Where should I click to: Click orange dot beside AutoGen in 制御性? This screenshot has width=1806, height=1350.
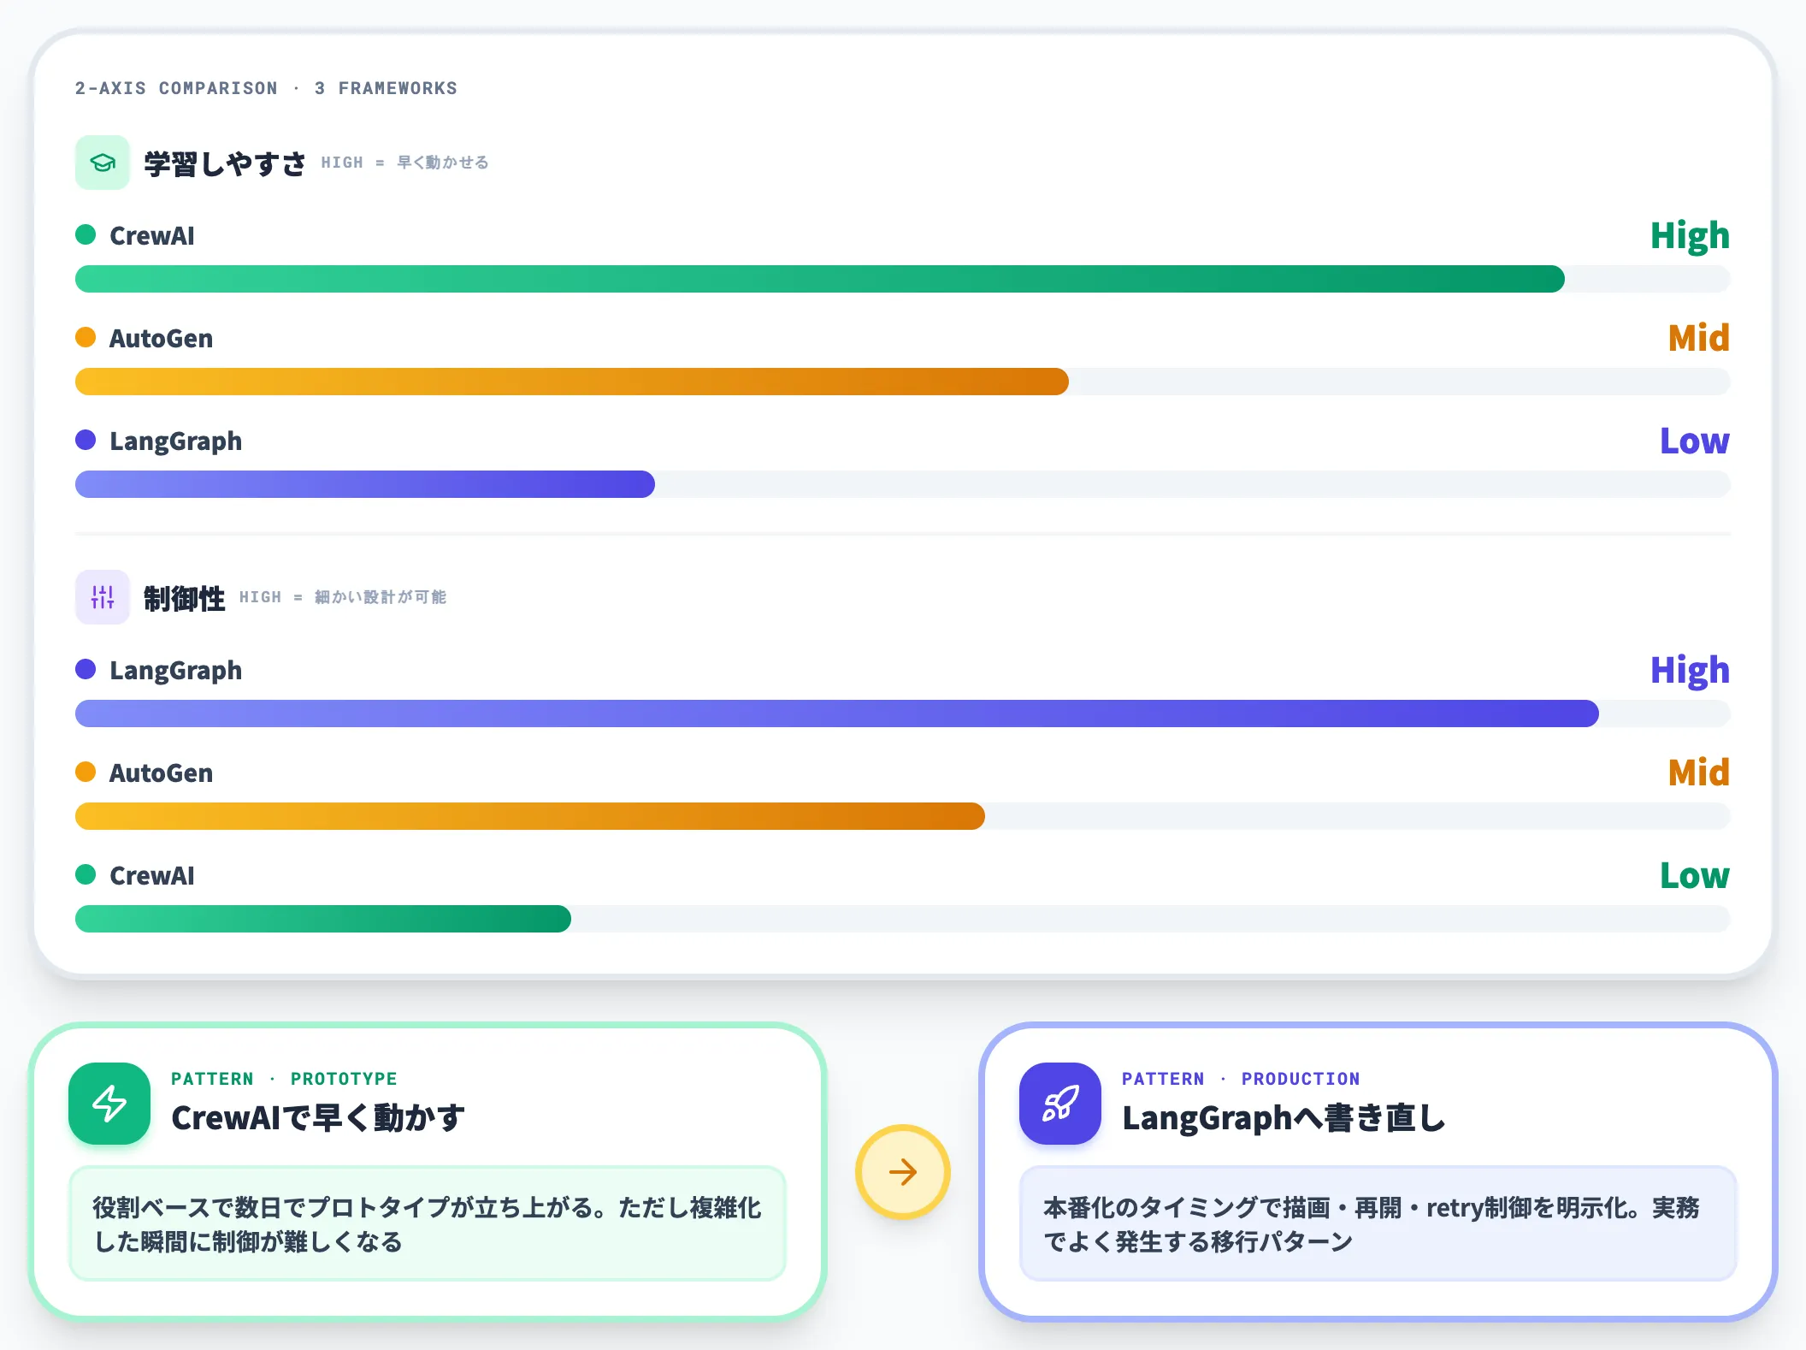(x=86, y=772)
